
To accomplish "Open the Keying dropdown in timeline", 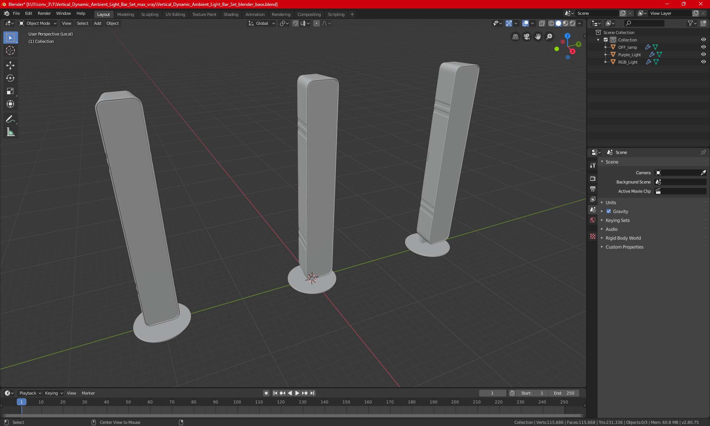I will pyautogui.click(x=54, y=393).
